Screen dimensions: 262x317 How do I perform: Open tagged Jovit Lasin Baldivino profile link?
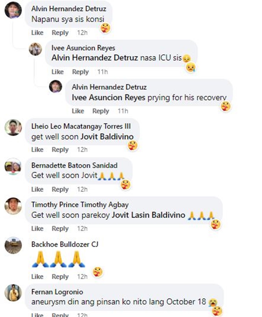148,215
